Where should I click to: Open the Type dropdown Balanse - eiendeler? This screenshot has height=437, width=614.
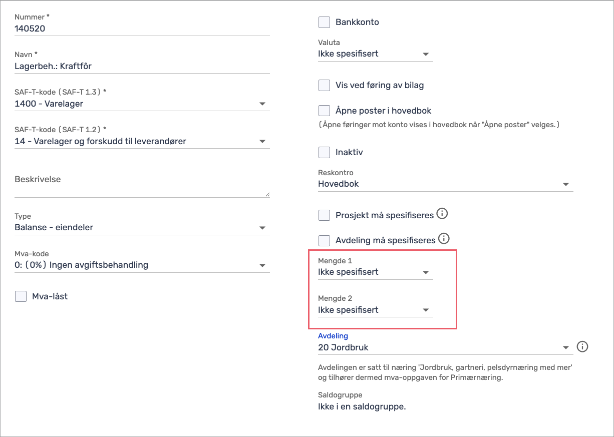click(142, 228)
